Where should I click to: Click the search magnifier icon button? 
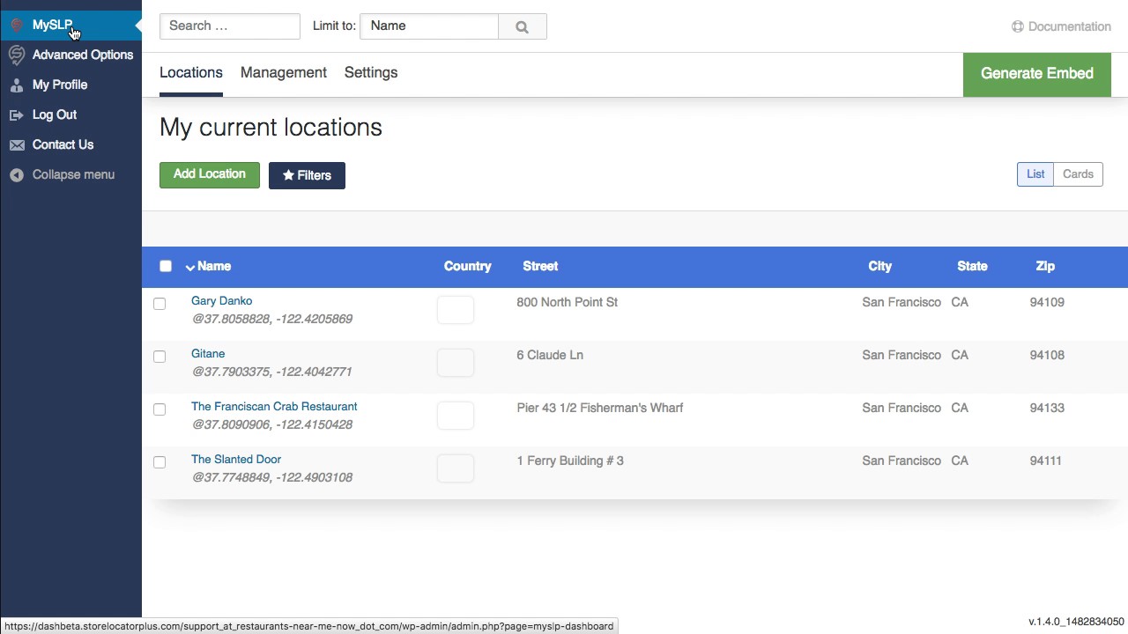coord(522,26)
